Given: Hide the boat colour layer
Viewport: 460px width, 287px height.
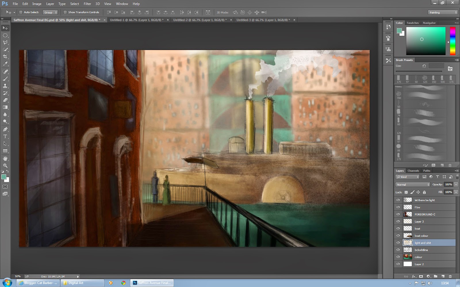Looking at the screenshot, I should (x=398, y=236).
